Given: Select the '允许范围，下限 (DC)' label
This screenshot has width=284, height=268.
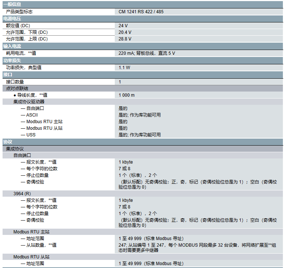Looking at the screenshot, I should point(27,32).
